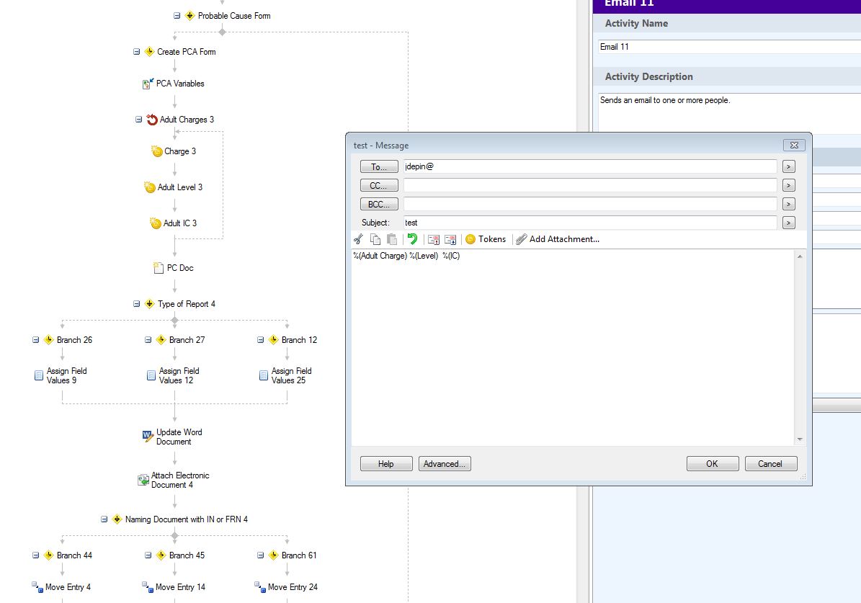Open token arrow beside the Subject field
The height and width of the screenshot is (603, 861).
pyautogui.click(x=788, y=223)
